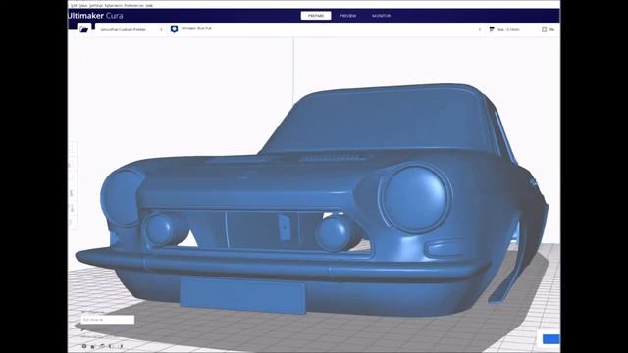Switch to the PREPARE stage tab
The width and height of the screenshot is (628, 353).
pyautogui.click(x=316, y=16)
